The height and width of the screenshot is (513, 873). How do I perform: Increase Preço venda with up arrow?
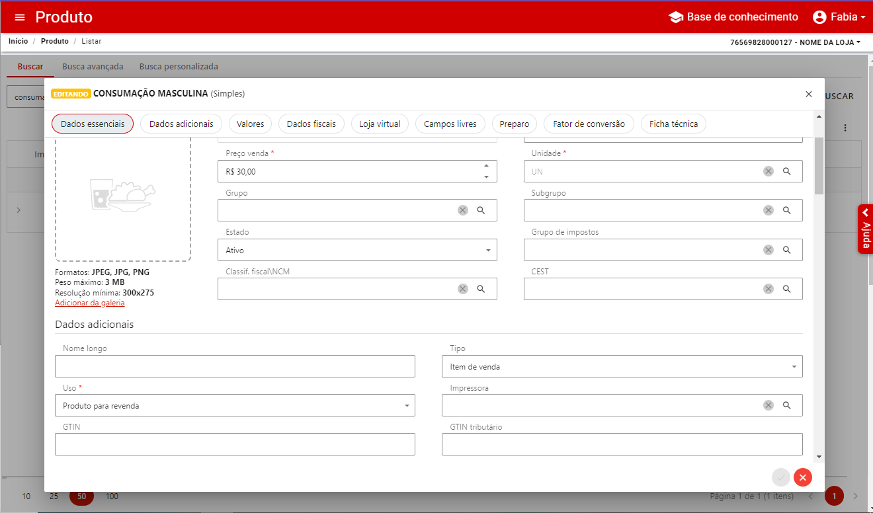pyautogui.click(x=487, y=166)
